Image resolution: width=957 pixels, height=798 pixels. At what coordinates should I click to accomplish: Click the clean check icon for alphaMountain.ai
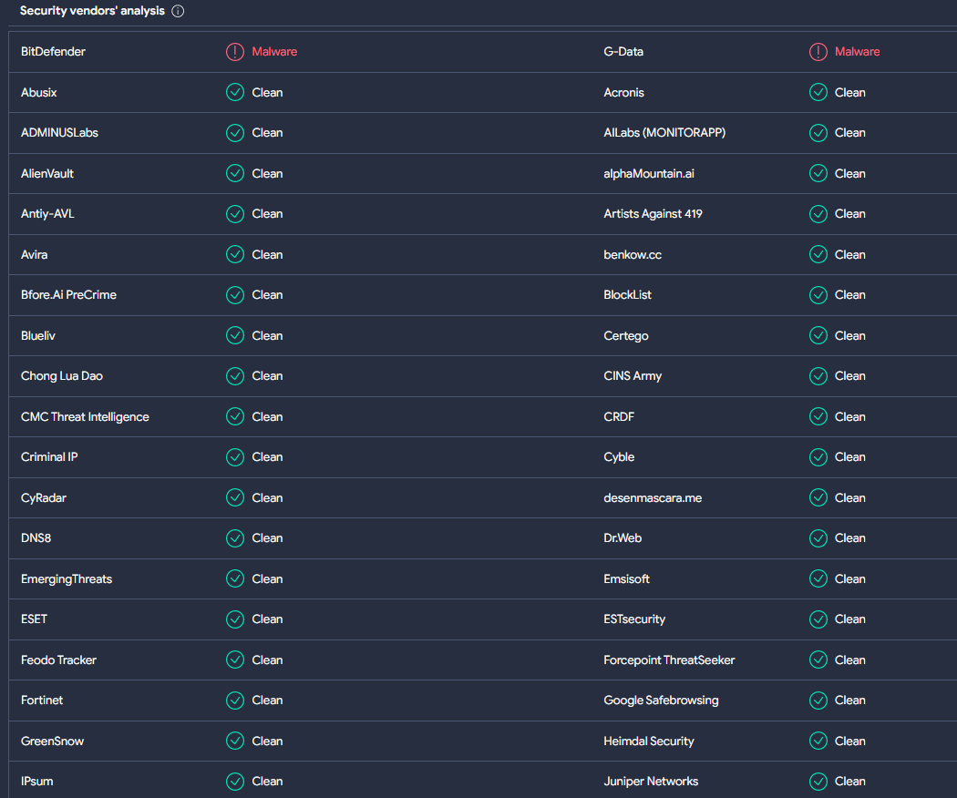pos(818,173)
